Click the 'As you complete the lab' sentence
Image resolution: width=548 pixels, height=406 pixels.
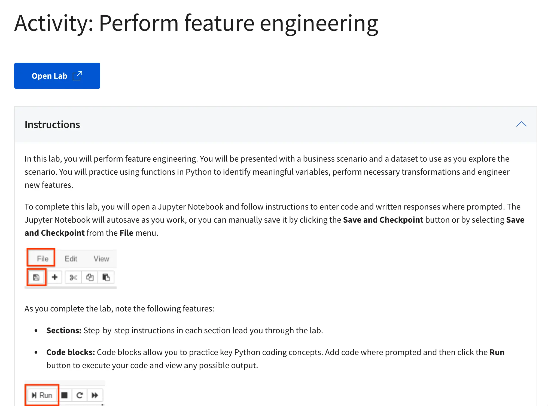click(x=119, y=308)
